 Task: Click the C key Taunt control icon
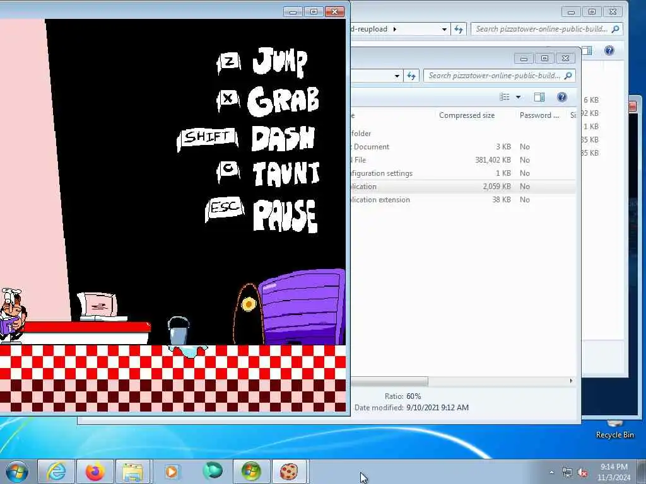point(228,170)
